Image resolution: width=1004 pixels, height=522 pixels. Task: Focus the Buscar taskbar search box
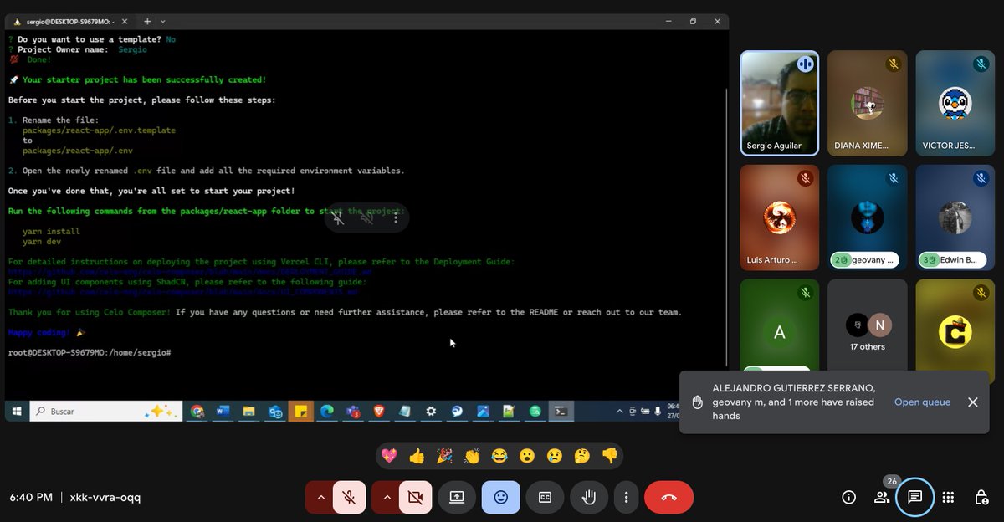[x=105, y=411]
